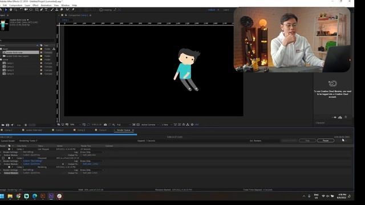365x205 pixels.
Task: Click the Stop render button
Action: click(307, 141)
